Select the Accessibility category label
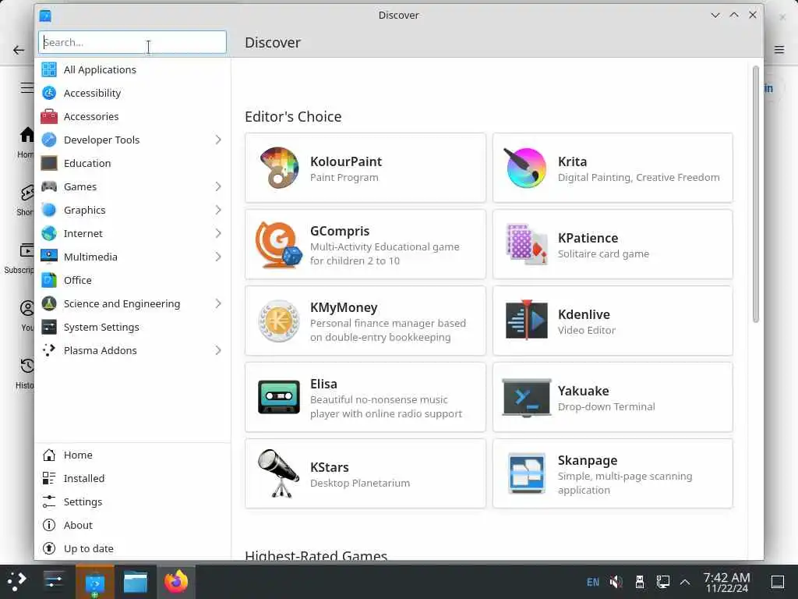 coord(92,93)
